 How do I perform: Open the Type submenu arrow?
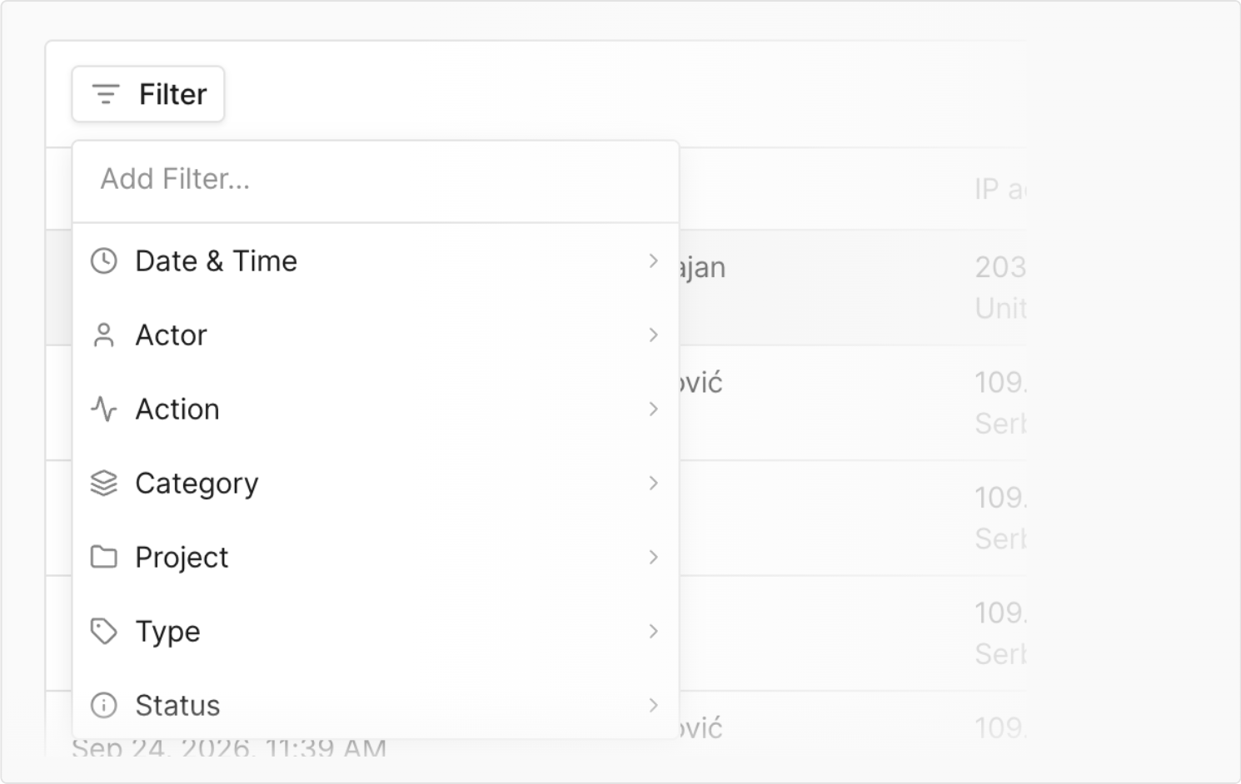654,631
